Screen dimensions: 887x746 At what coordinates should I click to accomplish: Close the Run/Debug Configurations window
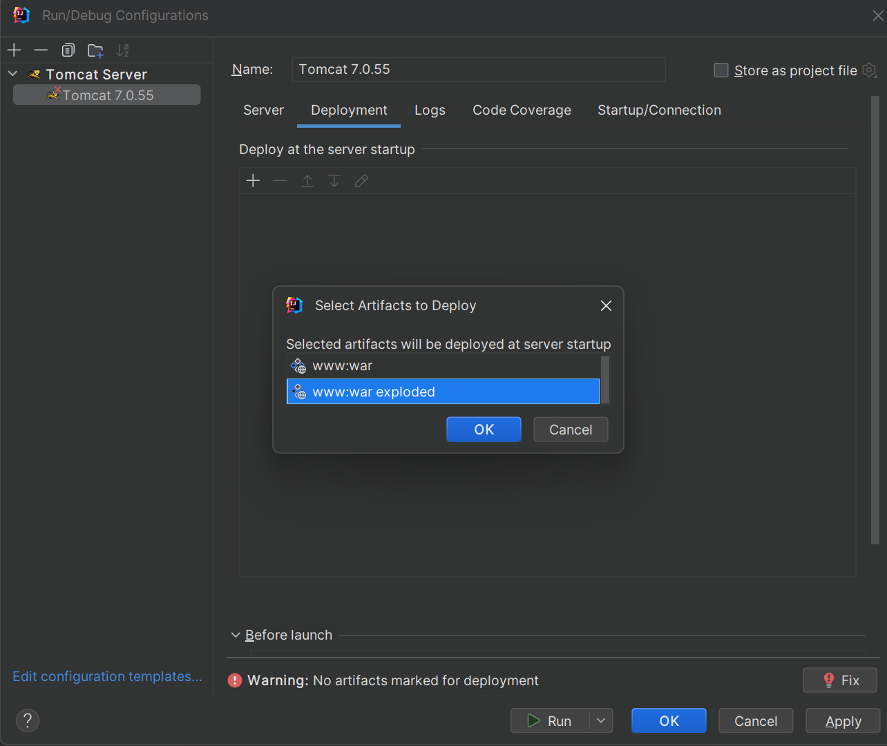877,15
